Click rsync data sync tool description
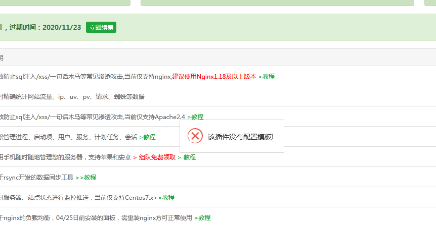 (x=37, y=178)
